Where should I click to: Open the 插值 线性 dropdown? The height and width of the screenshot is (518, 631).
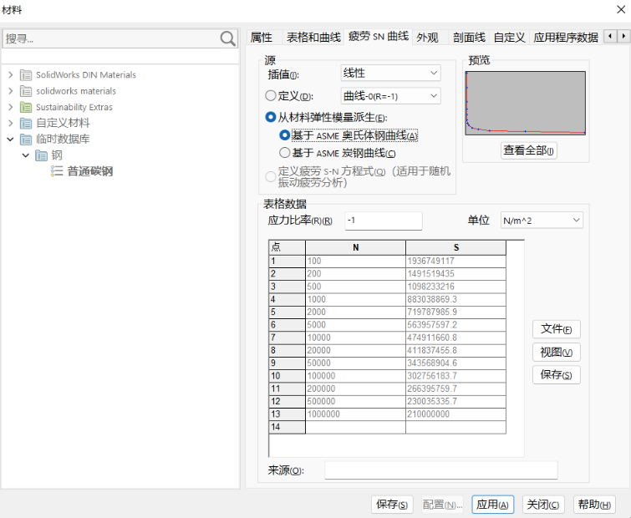390,74
